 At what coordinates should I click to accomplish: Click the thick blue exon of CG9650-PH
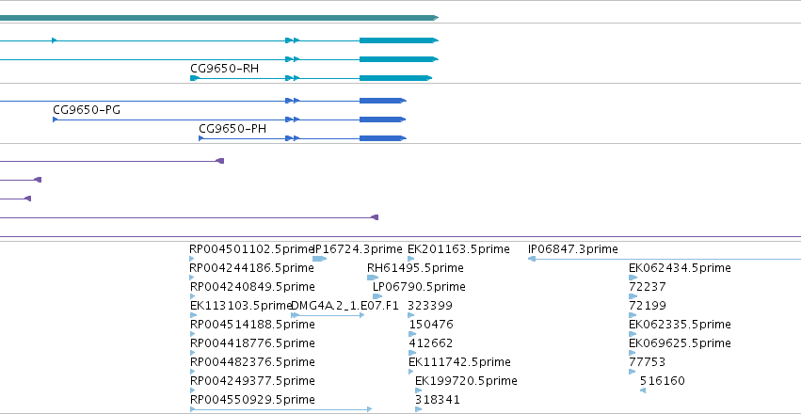coord(383,138)
